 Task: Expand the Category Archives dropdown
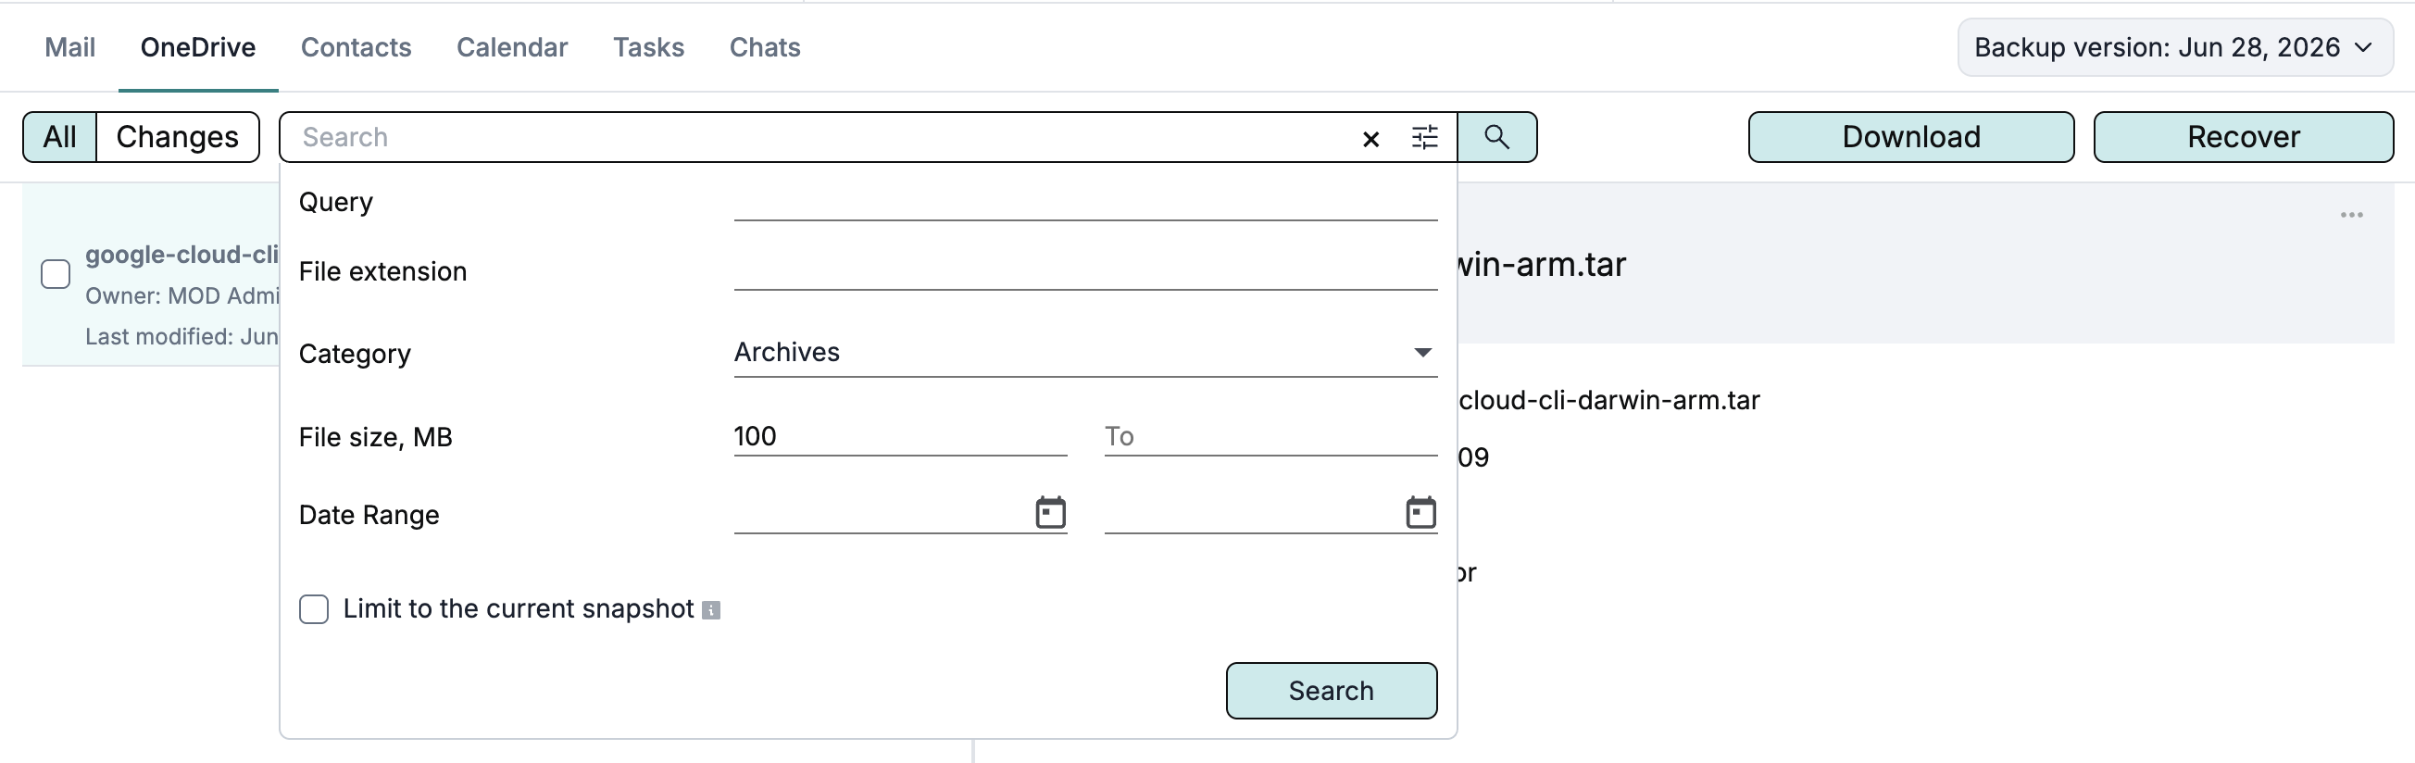(x=1084, y=353)
